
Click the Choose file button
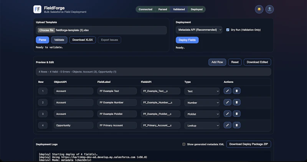46,30
